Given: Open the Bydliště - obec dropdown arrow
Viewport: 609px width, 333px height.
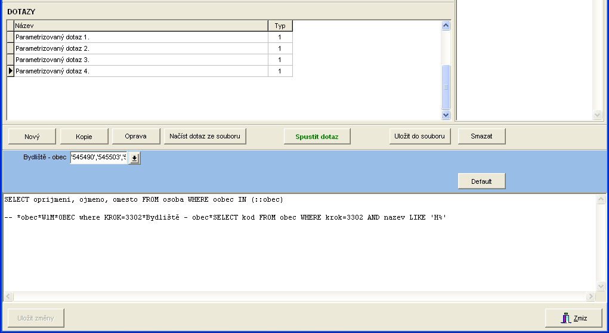Looking at the screenshot, I should (x=134, y=158).
